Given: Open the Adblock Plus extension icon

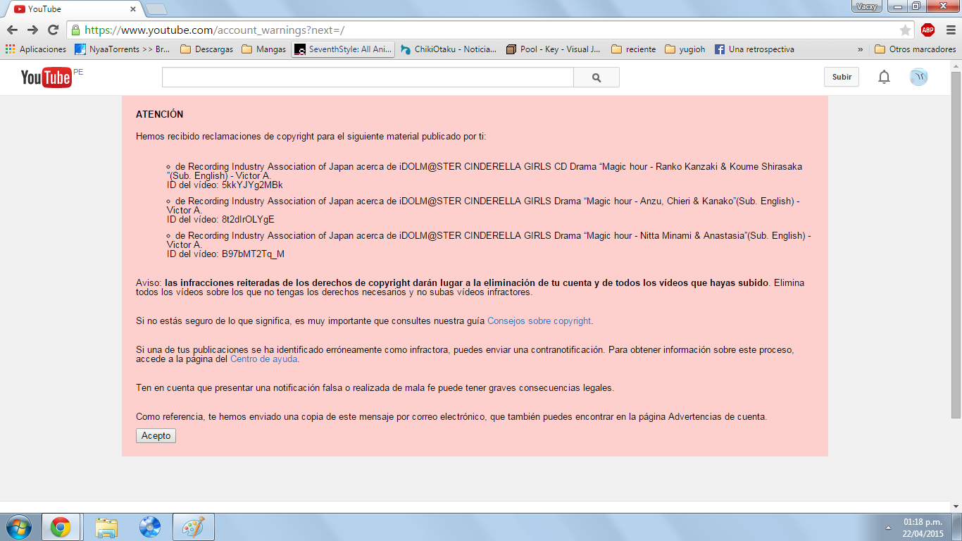Looking at the screenshot, I should coord(927,30).
